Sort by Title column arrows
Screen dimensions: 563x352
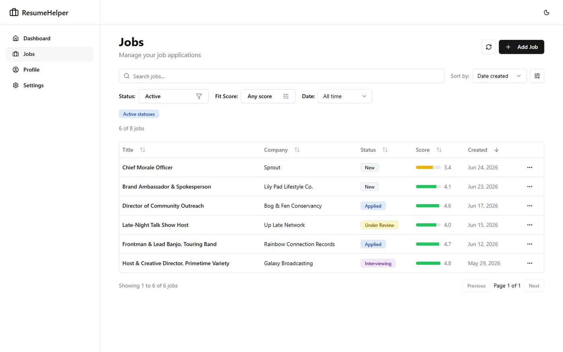pos(142,150)
